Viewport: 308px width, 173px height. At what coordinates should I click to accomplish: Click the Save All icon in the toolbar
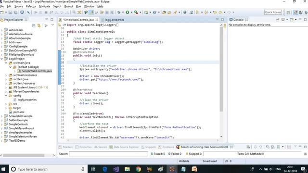tap(15, 12)
